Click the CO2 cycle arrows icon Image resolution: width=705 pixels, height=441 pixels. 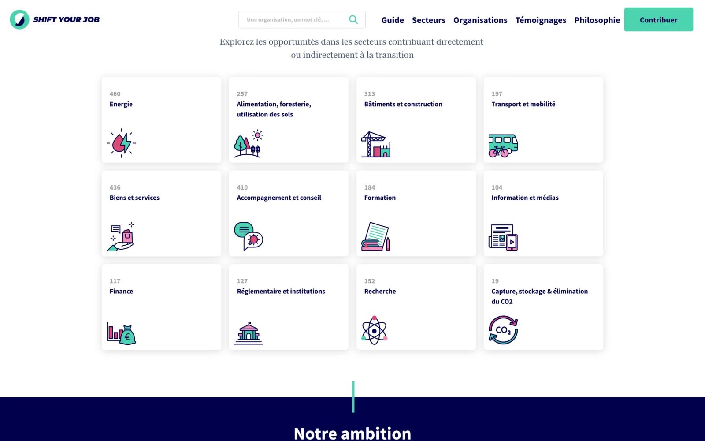(503, 330)
